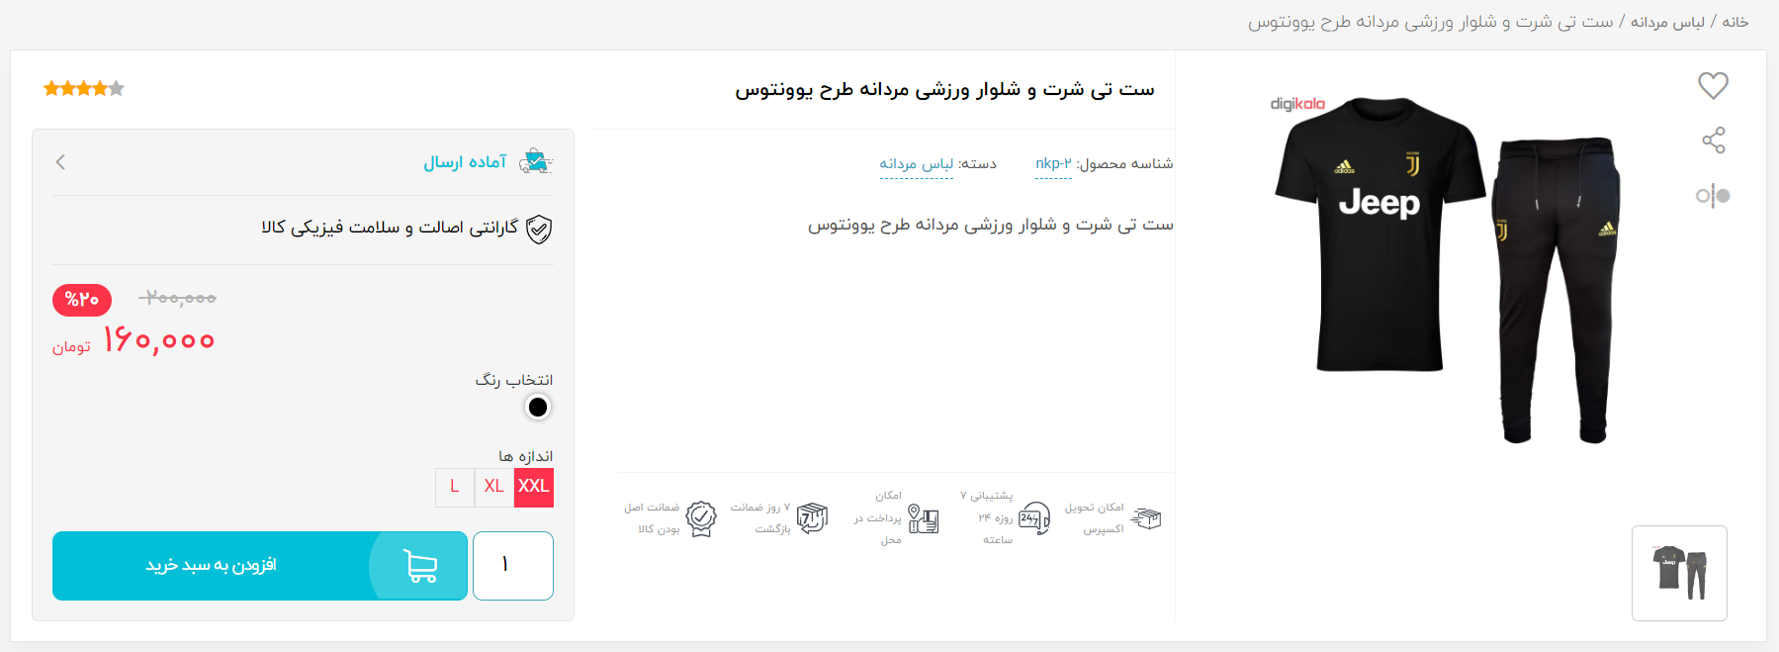Click ۷ روز ضمانت بازگشت text
This screenshot has width=1779, height=652.
[x=760, y=518]
